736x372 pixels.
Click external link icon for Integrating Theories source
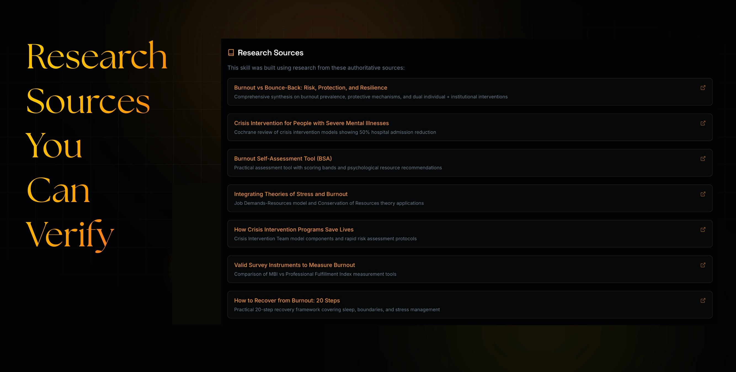pos(703,194)
